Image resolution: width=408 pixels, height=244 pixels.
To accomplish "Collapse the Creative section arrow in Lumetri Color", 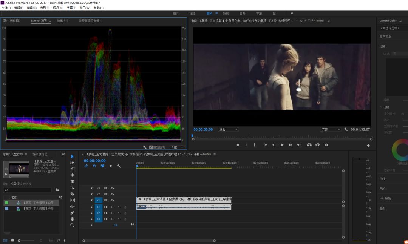I will (x=381, y=107).
